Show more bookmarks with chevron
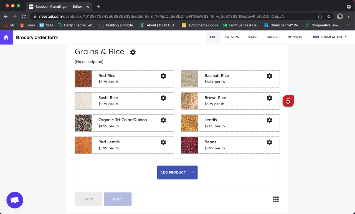 point(348,25)
